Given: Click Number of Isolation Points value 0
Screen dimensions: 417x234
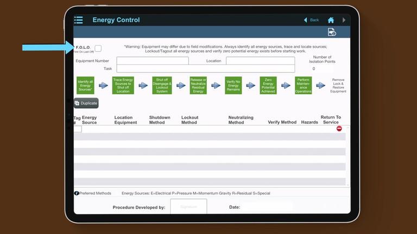Looking at the screenshot, I should click(314, 69).
